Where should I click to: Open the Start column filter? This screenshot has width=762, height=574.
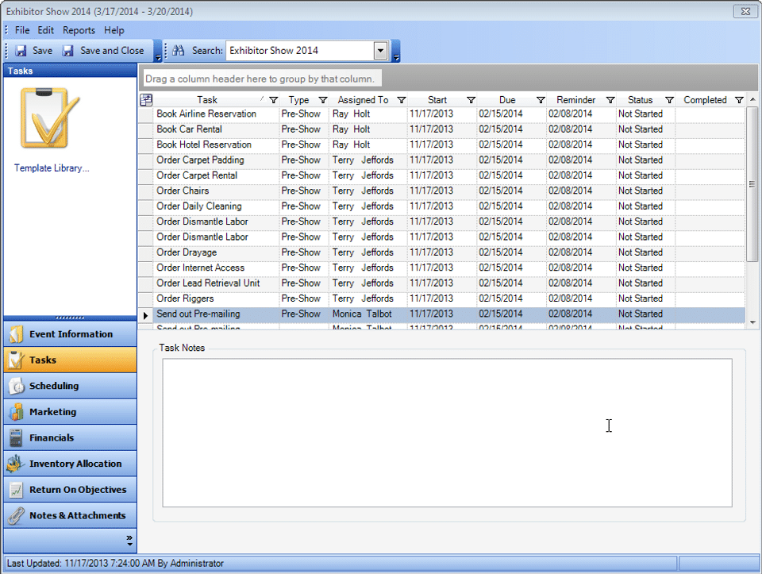[471, 100]
